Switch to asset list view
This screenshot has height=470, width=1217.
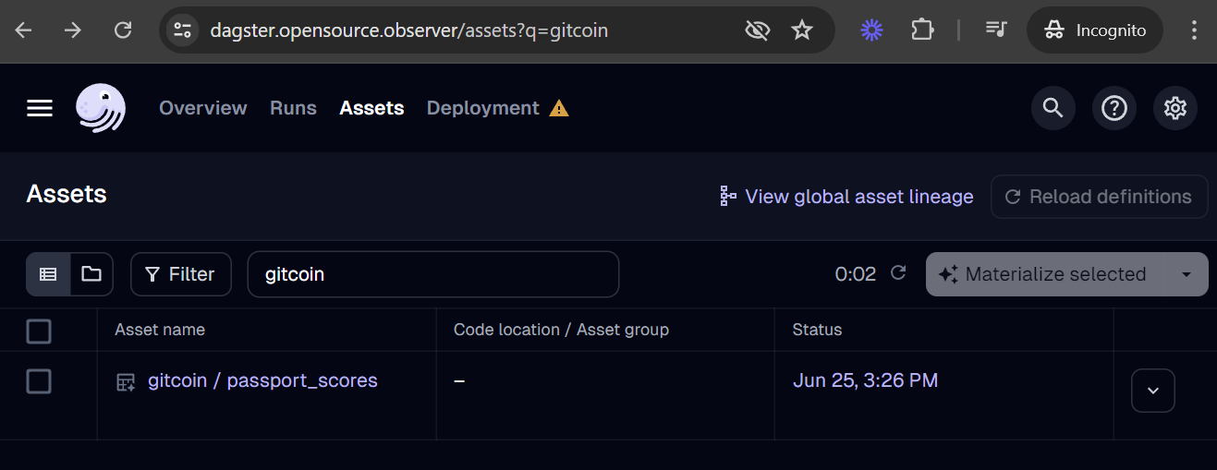click(48, 274)
